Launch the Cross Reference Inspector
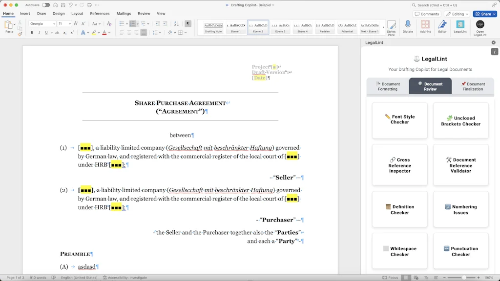The width and height of the screenshot is (500, 281). point(399,164)
